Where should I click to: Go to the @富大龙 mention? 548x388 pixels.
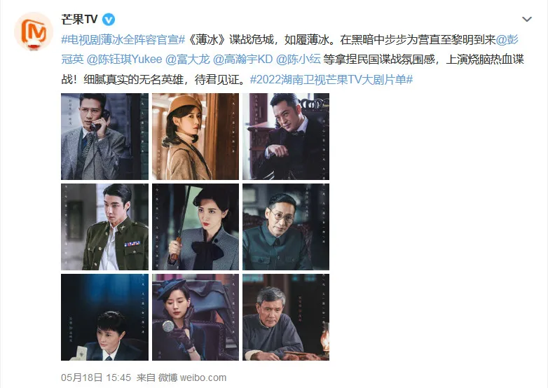point(187,60)
